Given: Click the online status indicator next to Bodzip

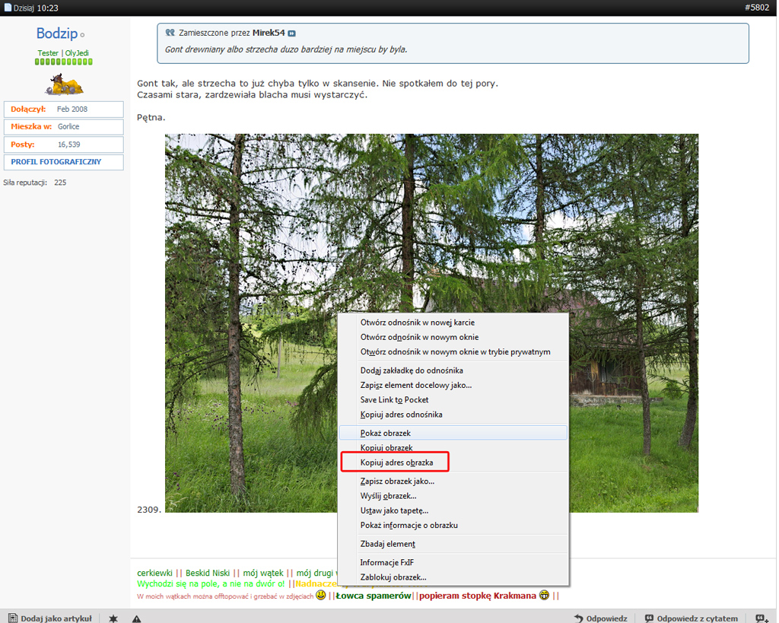Looking at the screenshot, I should pyautogui.click(x=82, y=35).
